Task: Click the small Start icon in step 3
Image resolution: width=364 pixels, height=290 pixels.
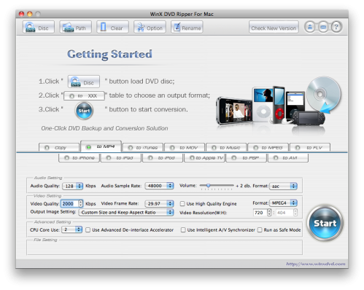Action: pos(84,111)
